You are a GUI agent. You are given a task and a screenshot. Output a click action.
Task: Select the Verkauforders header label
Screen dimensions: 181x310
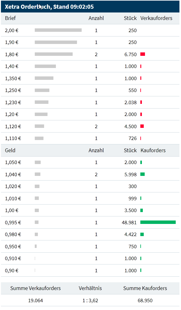point(156,18)
